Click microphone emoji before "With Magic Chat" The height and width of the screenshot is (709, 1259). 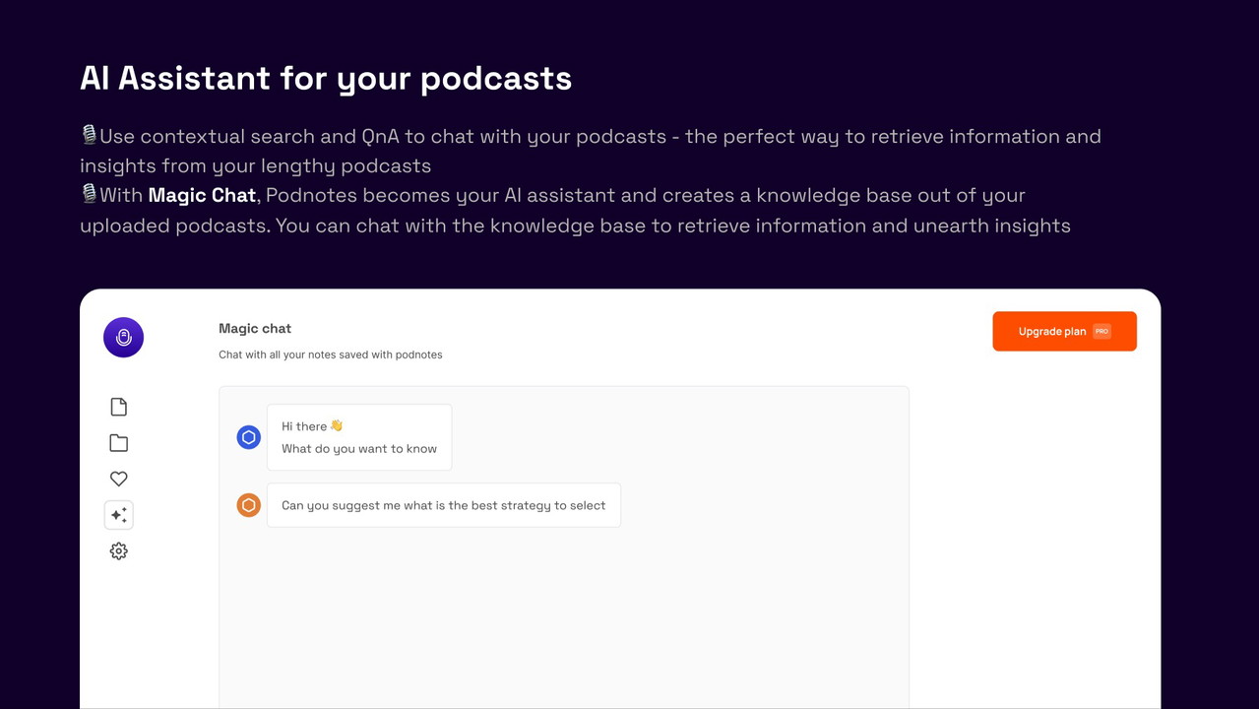click(x=90, y=194)
